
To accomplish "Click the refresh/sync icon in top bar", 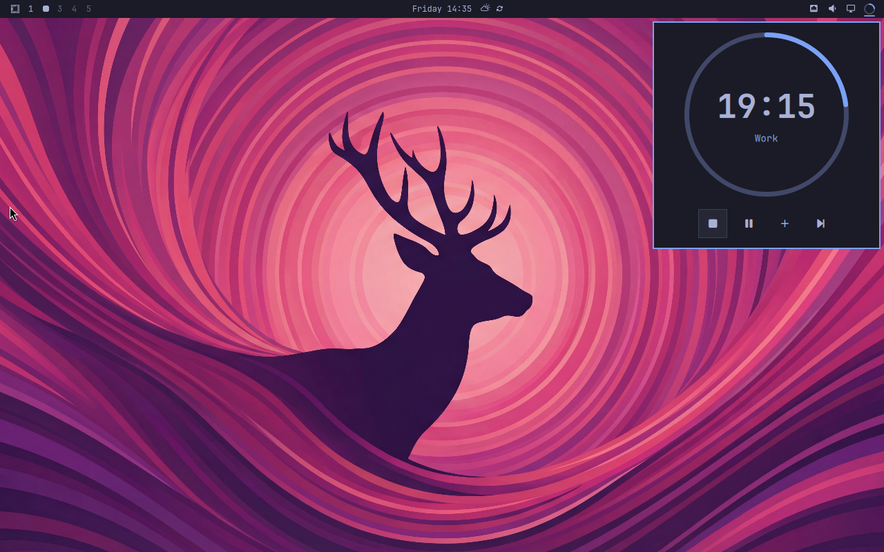I will pos(499,9).
